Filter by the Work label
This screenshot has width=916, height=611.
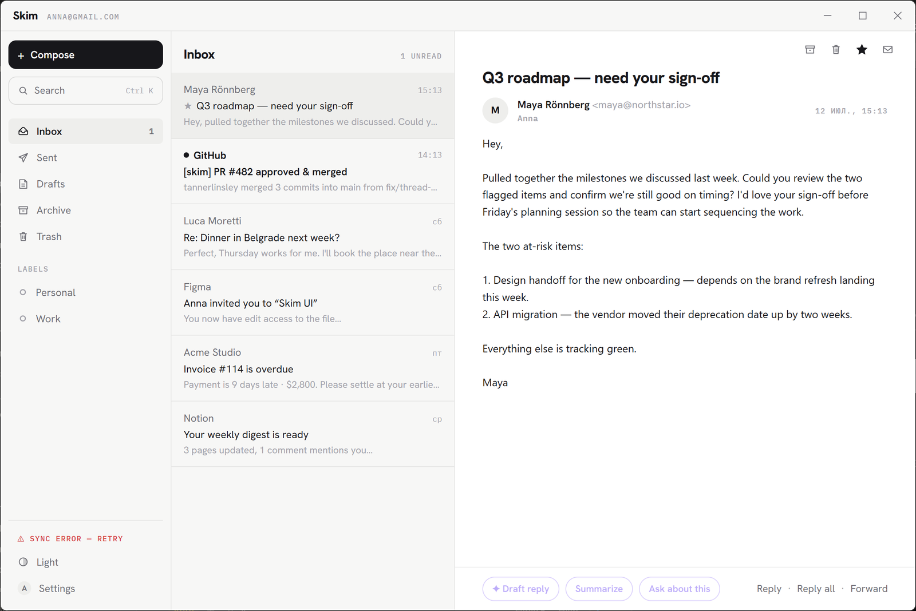point(86,319)
